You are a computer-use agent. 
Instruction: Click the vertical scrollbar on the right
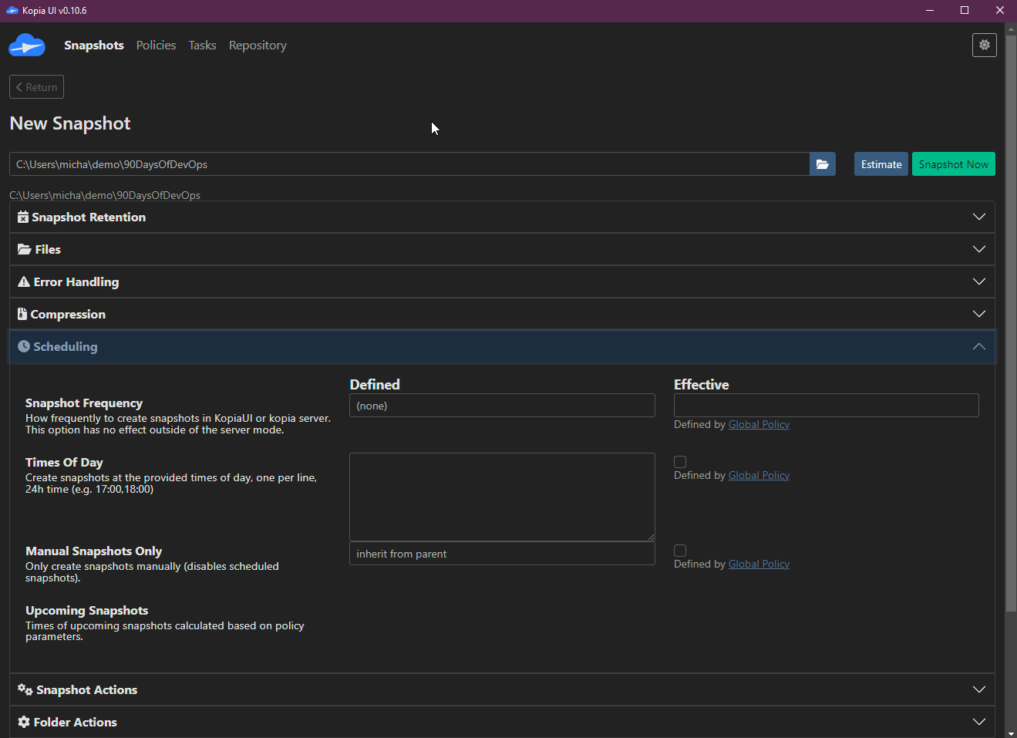pos(1011,324)
